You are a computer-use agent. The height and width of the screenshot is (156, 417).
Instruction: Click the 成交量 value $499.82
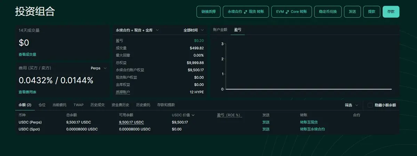(197, 48)
